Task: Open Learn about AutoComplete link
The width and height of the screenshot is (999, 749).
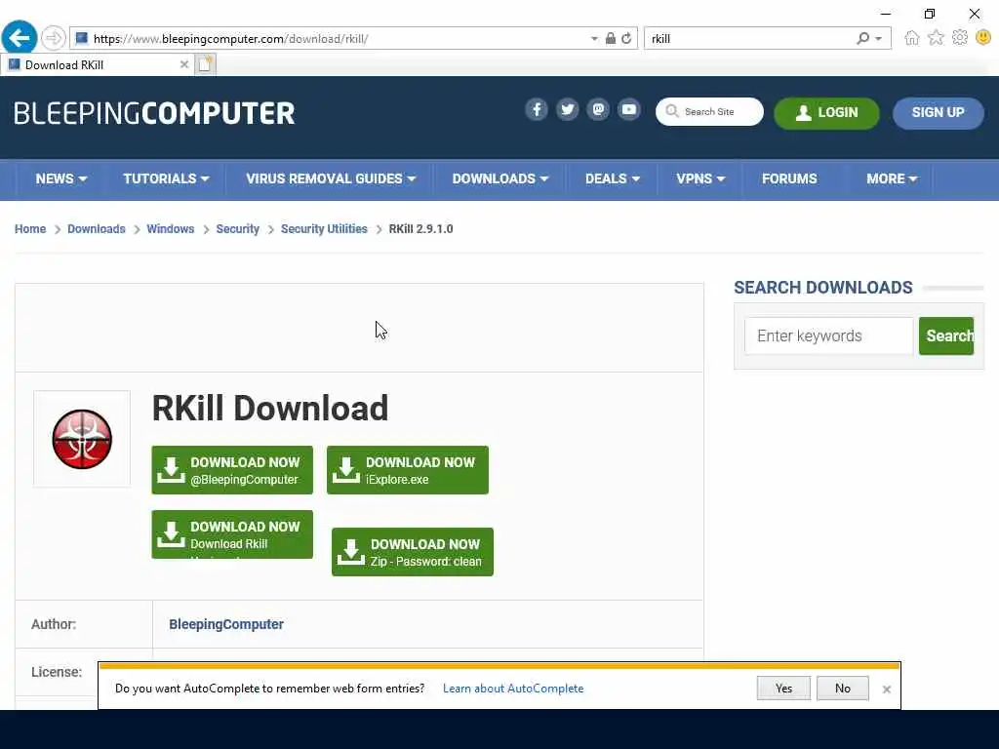Action: point(513,689)
